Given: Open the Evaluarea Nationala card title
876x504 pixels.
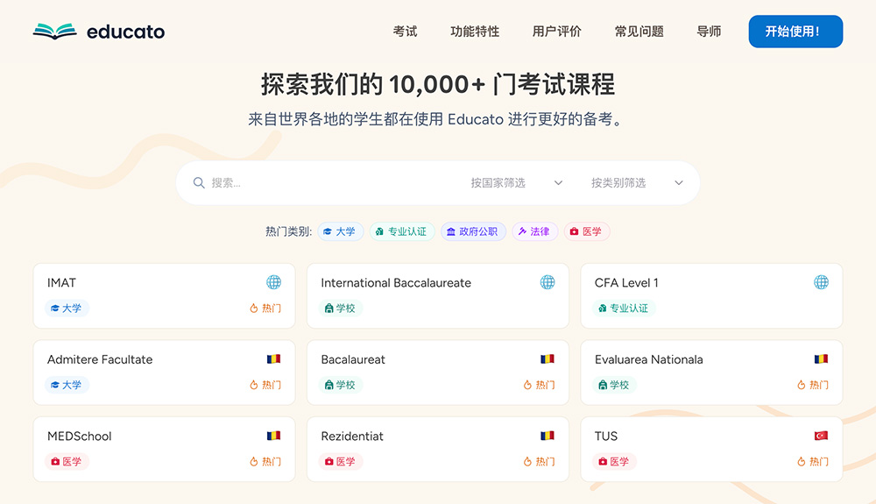Looking at the screenshot, I should coord(648,359).
